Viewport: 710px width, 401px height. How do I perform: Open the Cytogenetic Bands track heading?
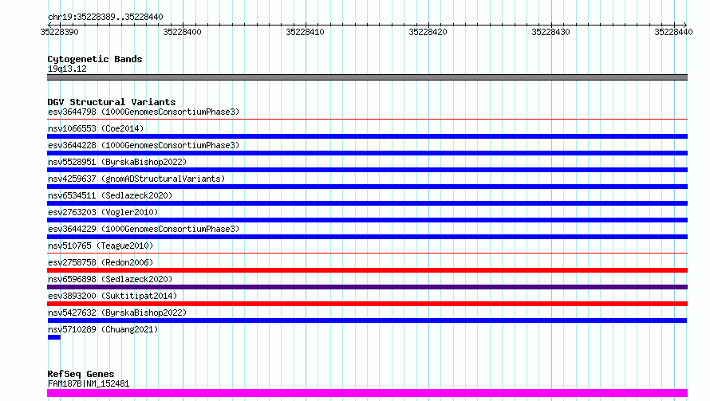(x=95, y=59)
